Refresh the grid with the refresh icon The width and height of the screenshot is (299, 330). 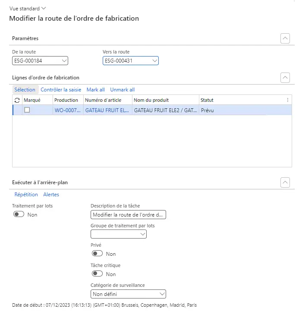17,100
